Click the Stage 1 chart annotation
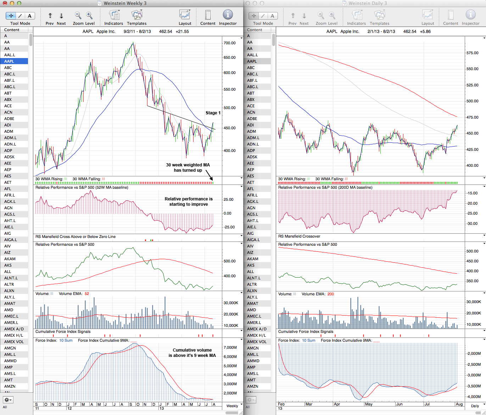 coord(213,113)
